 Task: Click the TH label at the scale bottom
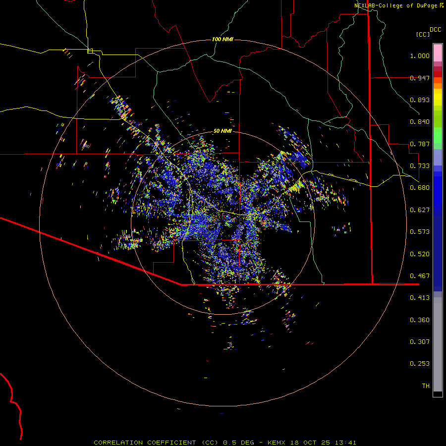pos(426,386)
